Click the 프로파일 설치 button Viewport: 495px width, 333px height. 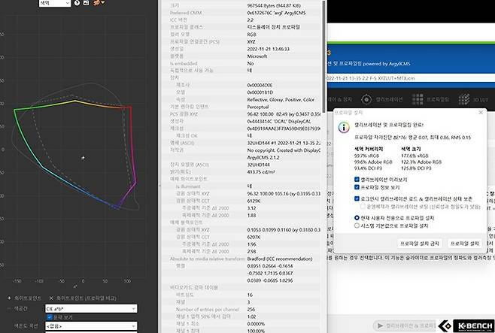point(464,244)
